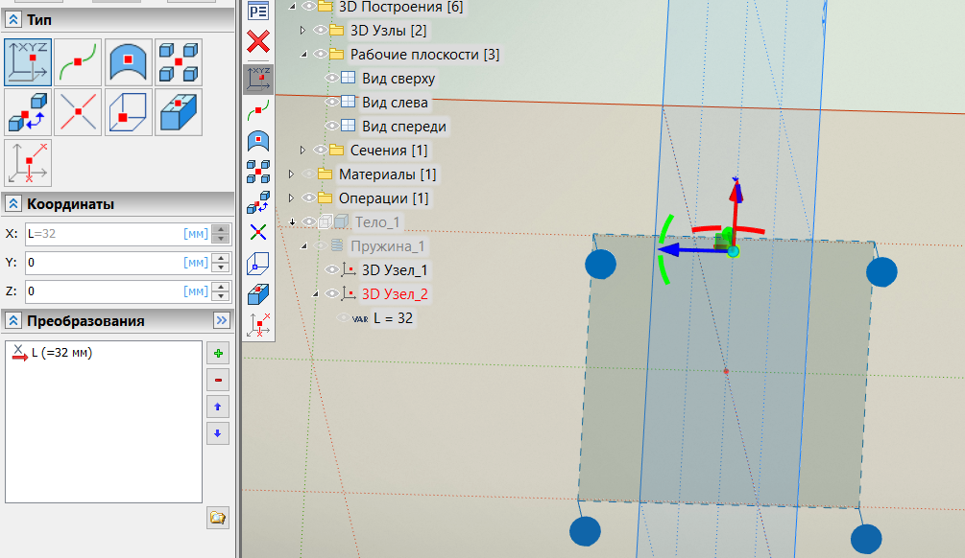Image resolution: width=965 pixels, height=558 pixels.
Task: Cancel with the red X in vertical toolbar
Action: click(x=258, y=42)
